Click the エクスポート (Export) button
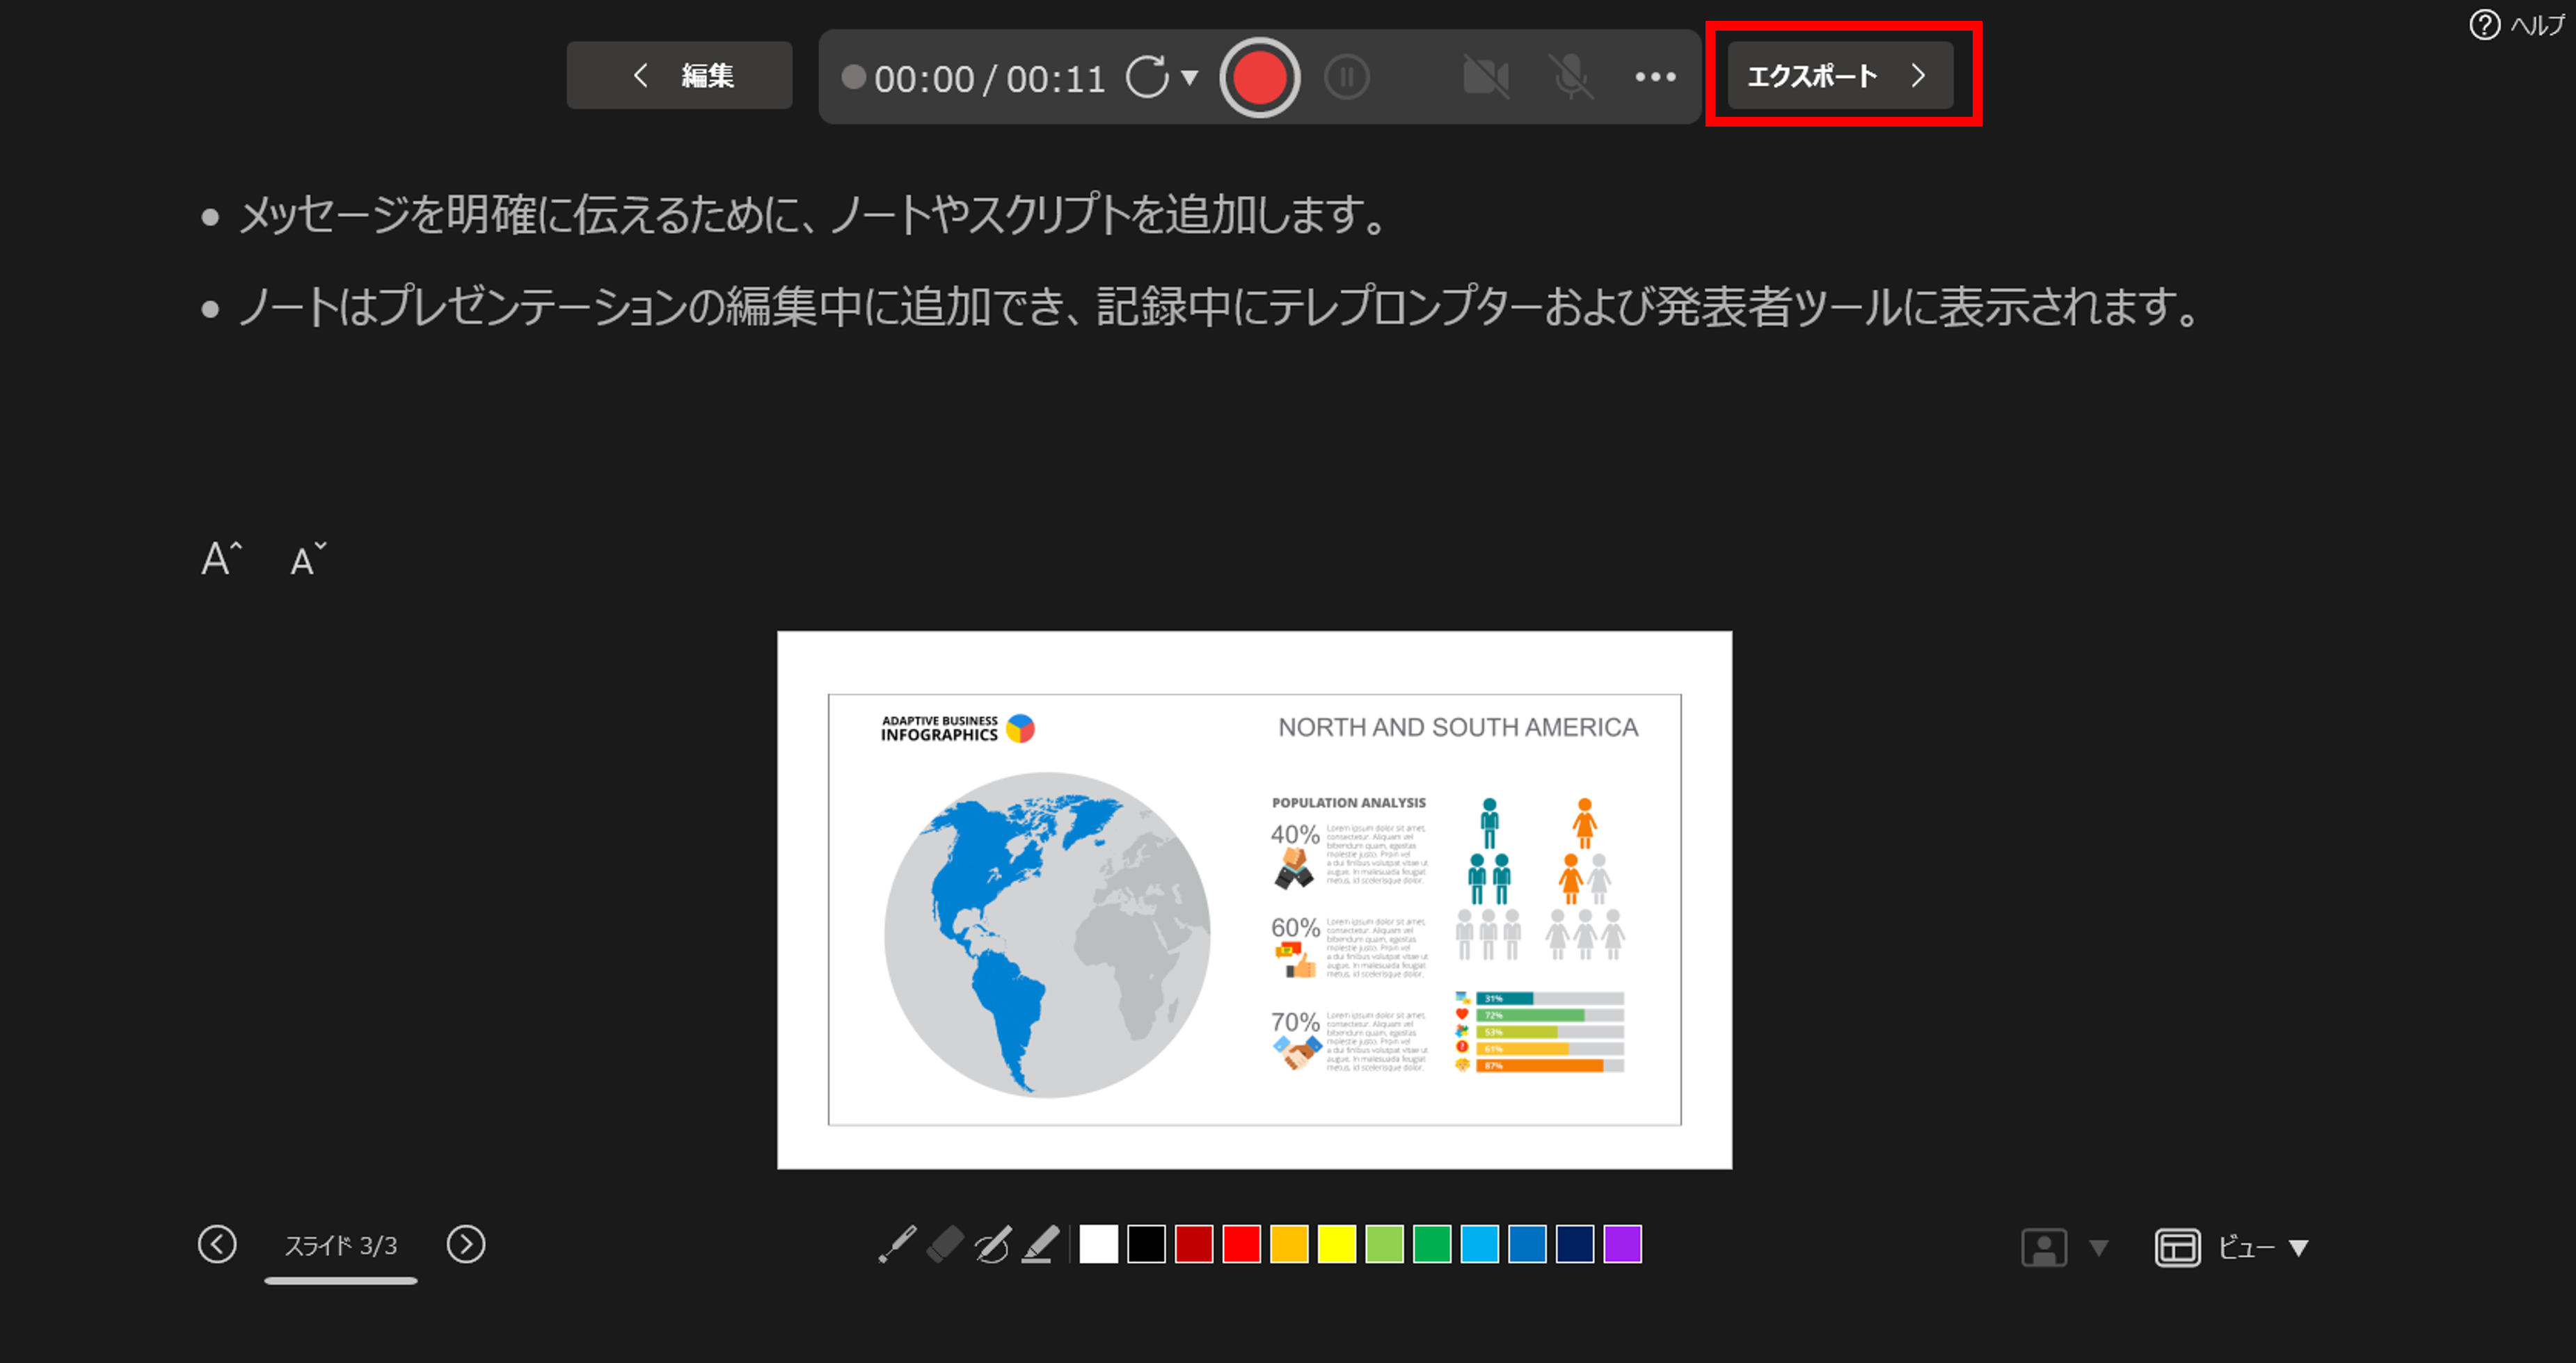This screenshot has width=2576, height=1363. pos(1840,75)
